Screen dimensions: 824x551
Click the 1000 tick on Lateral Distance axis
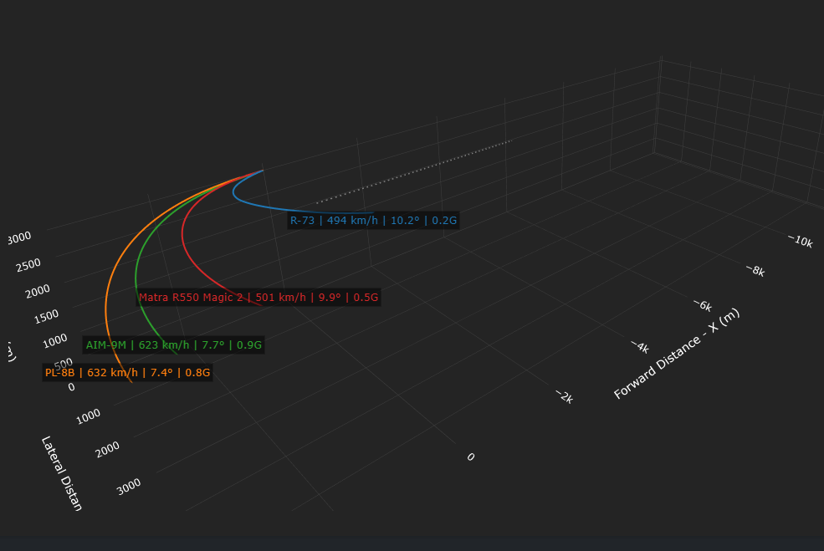click(x=89, y=417)
